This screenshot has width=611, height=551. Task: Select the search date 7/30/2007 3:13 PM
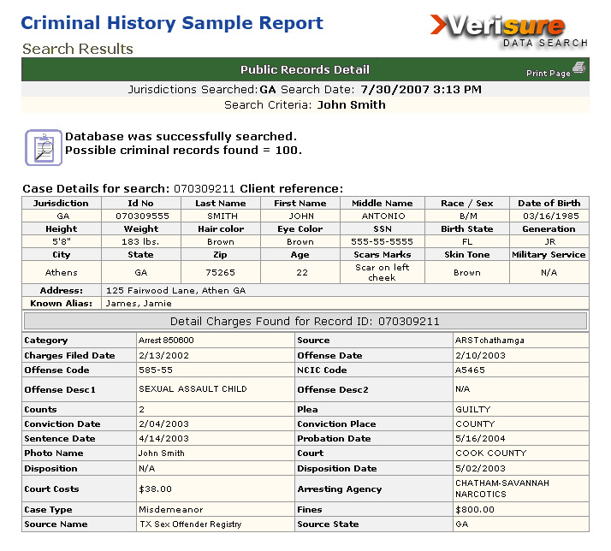[x=419, y=90]
